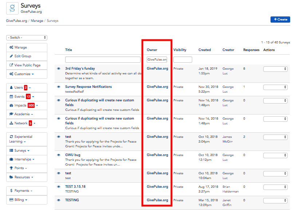Click the Title filter input field
The height and width of the screenshot is (210, 296).
pyautogui.click(x=103, y=59)
